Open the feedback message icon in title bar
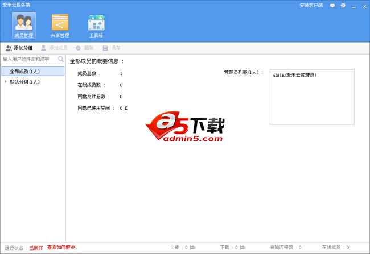The image size is (370, 254). pos(332,6)
